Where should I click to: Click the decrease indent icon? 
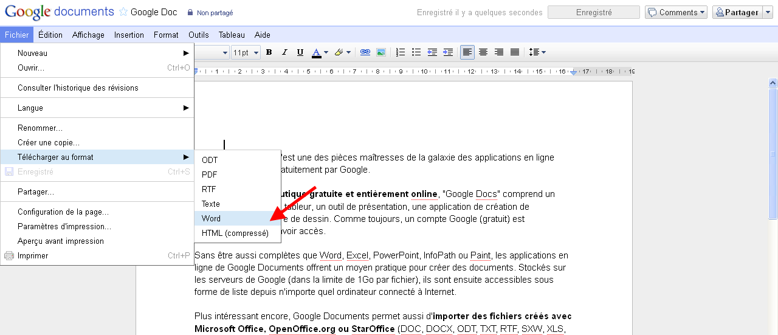(x=432, y=52)
